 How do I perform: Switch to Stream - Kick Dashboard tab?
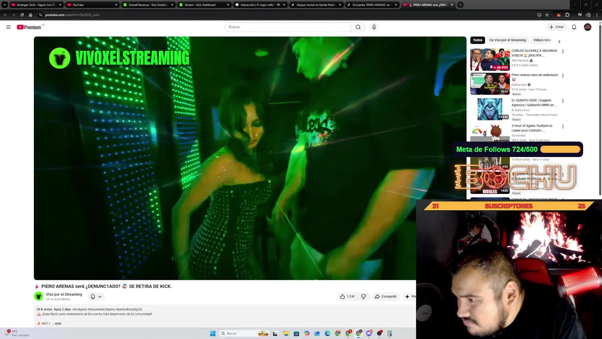pos(204,5)
